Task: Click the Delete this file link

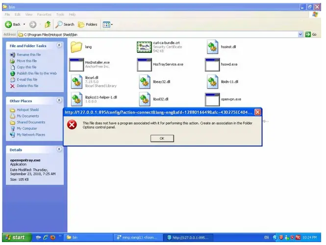Action: (28, 86)
